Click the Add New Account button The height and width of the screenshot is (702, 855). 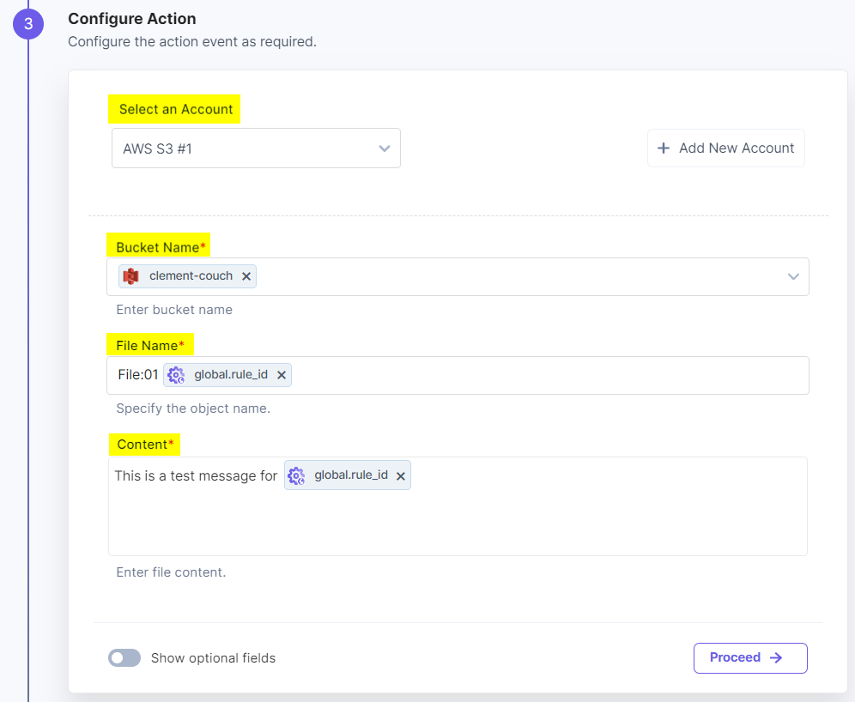coord(725,148)
